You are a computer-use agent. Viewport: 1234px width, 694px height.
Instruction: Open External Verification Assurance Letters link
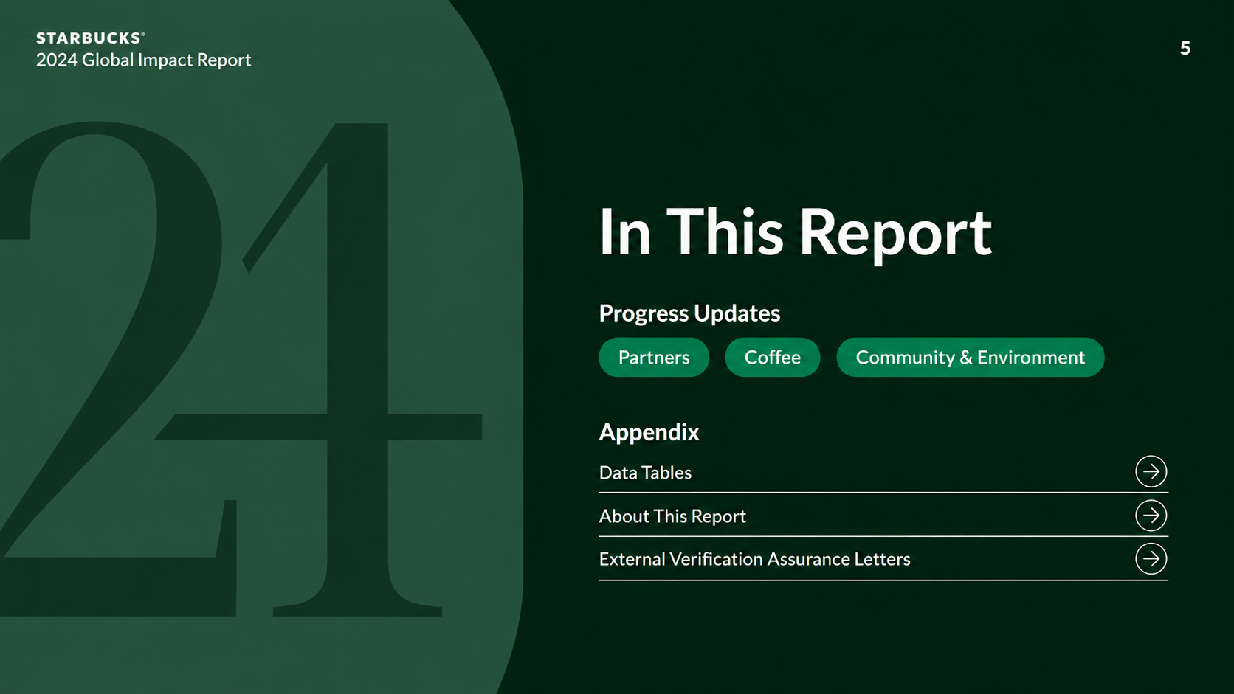pos(754,559)
